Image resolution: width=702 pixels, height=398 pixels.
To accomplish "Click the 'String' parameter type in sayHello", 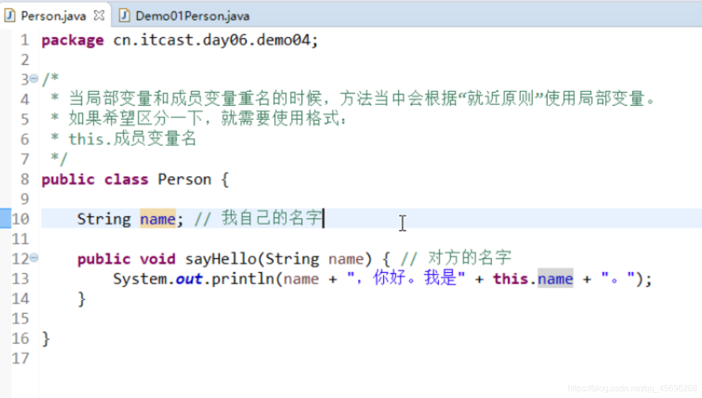I will (292, 259).
